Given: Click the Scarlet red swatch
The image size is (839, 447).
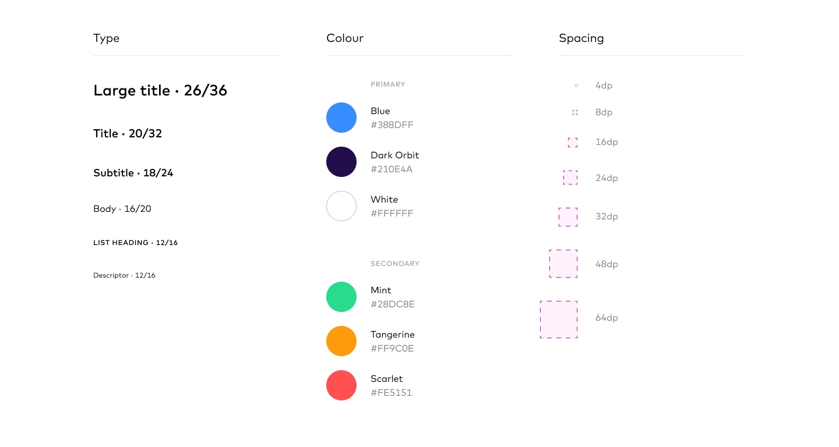Looking at the screenshot, I should coord(341,385).
